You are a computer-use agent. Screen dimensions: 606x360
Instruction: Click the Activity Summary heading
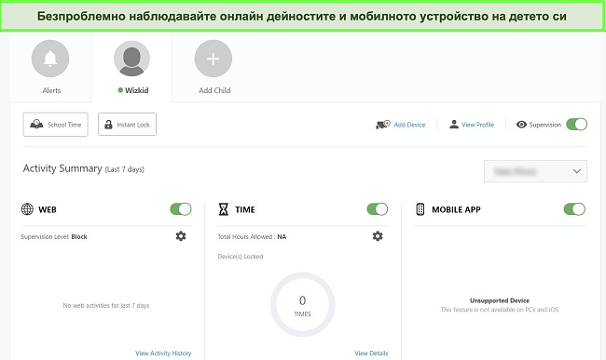62,168
